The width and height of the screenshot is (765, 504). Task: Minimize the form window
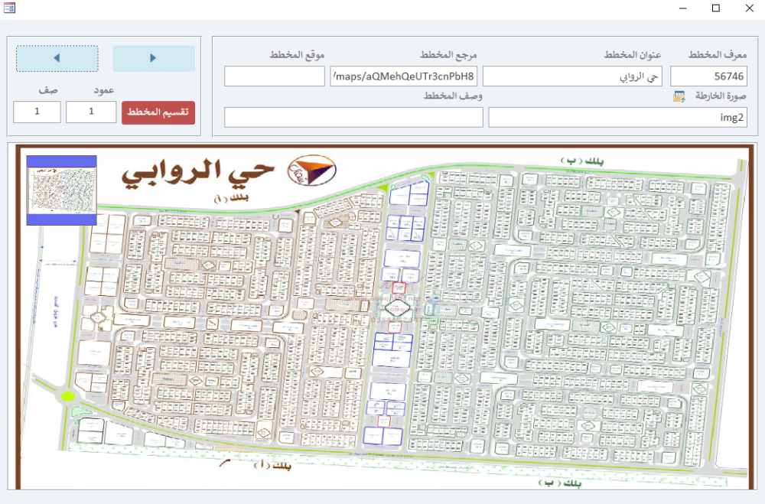682,8
